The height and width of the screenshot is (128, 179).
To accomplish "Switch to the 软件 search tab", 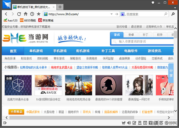I will [x=160, y=35].
